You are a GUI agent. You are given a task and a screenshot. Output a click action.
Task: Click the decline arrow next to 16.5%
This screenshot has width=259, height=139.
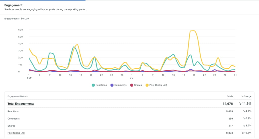point(243,133)
